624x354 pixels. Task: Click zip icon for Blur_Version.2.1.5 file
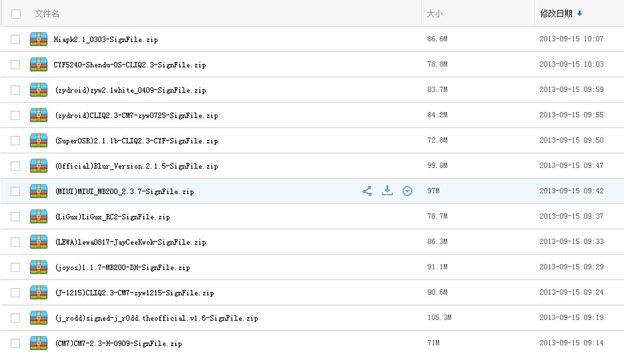pyautogui.click(x=39, y=166)
